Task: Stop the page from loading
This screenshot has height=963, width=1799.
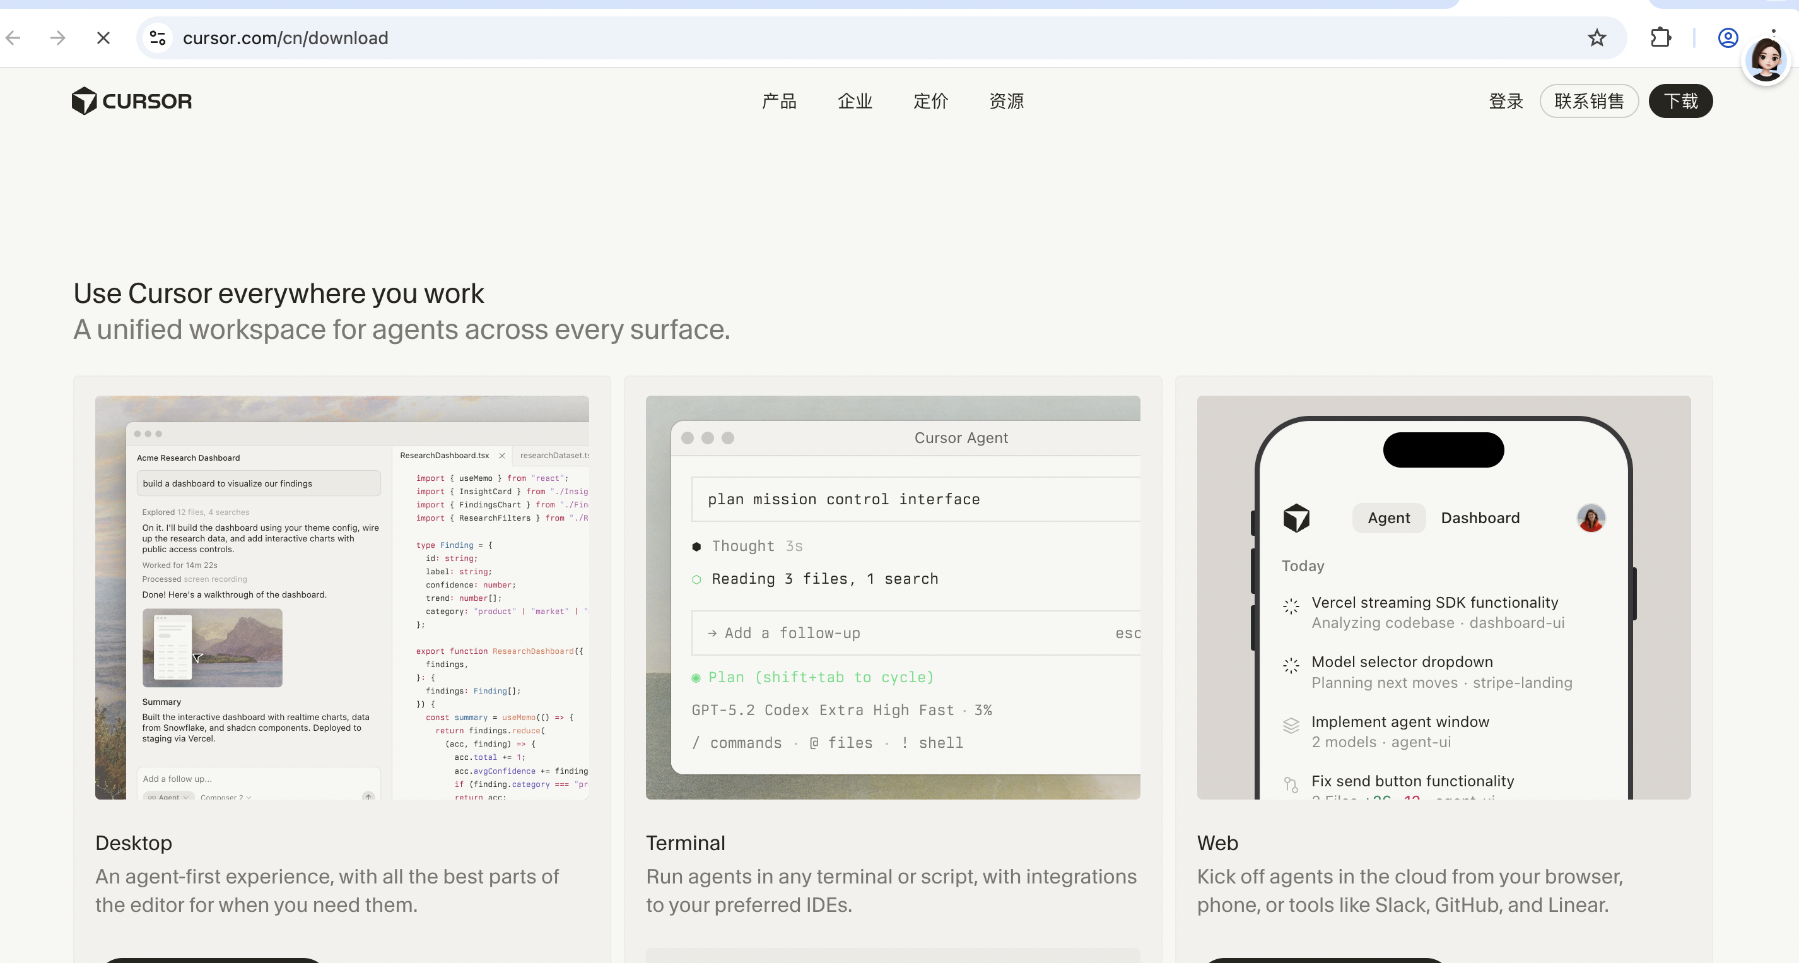Action: [103, 38]
